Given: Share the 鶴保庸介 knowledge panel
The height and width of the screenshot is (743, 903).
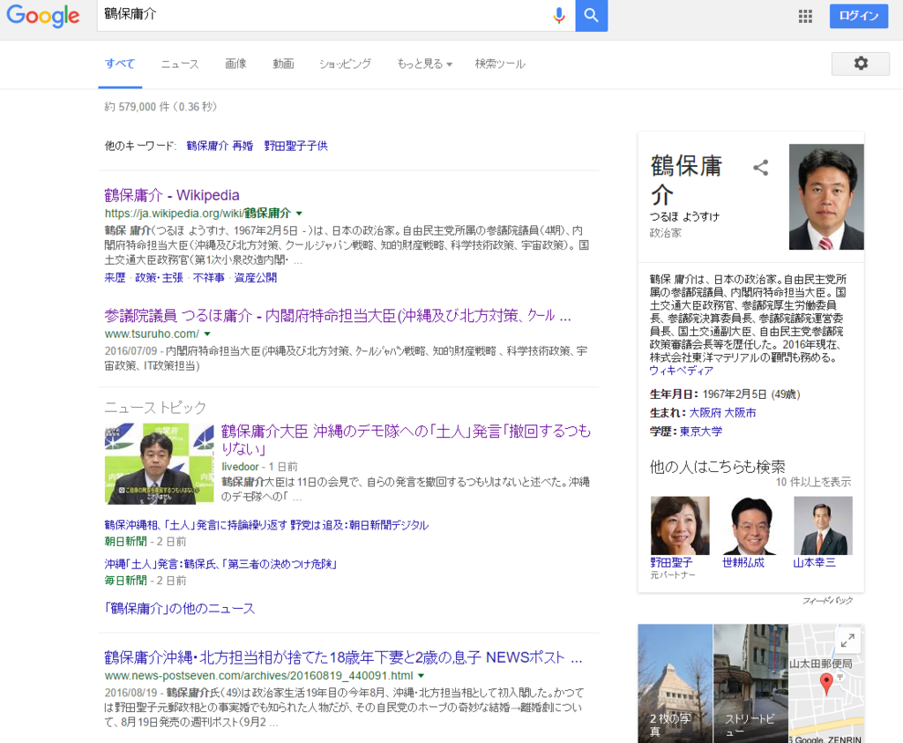Looking at the screenshot, I should 761,168.
